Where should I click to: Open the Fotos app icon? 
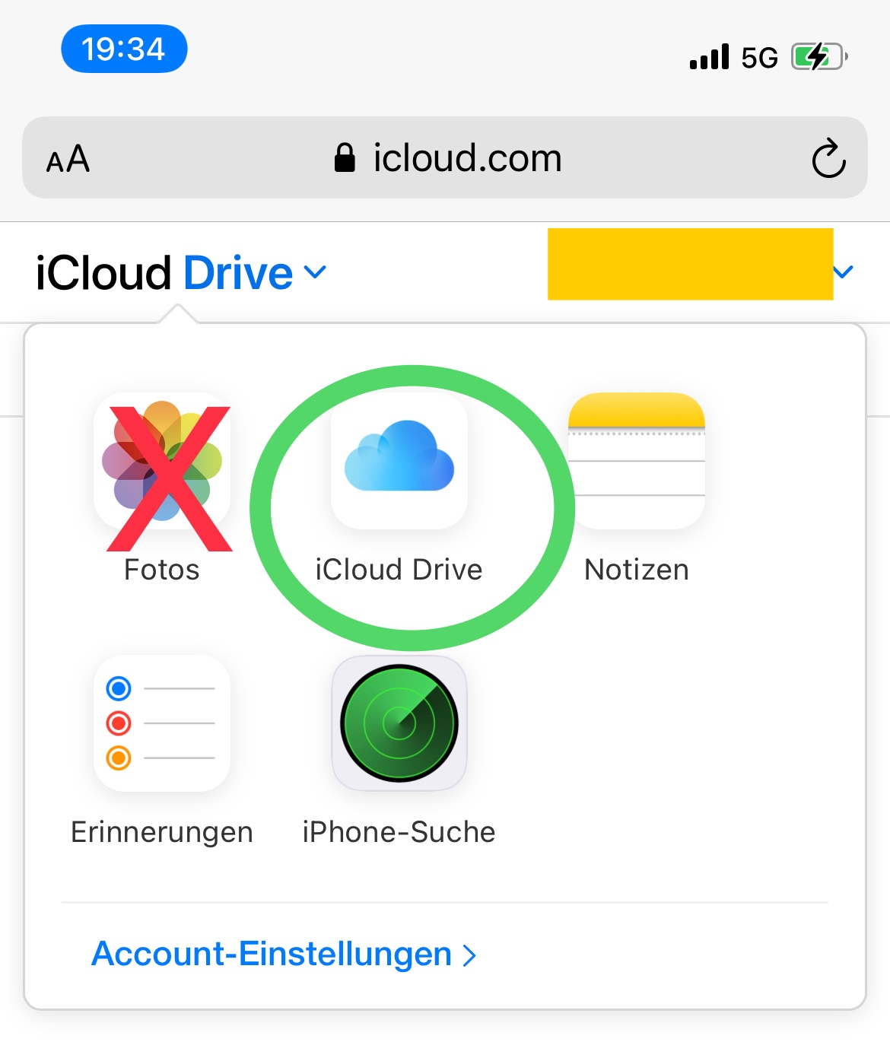[x=162, y=462]
